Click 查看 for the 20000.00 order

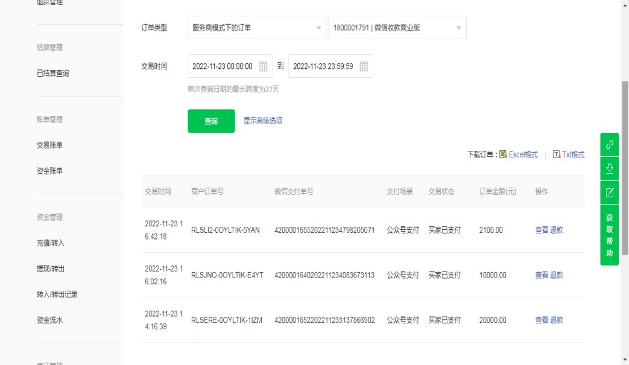542,320
